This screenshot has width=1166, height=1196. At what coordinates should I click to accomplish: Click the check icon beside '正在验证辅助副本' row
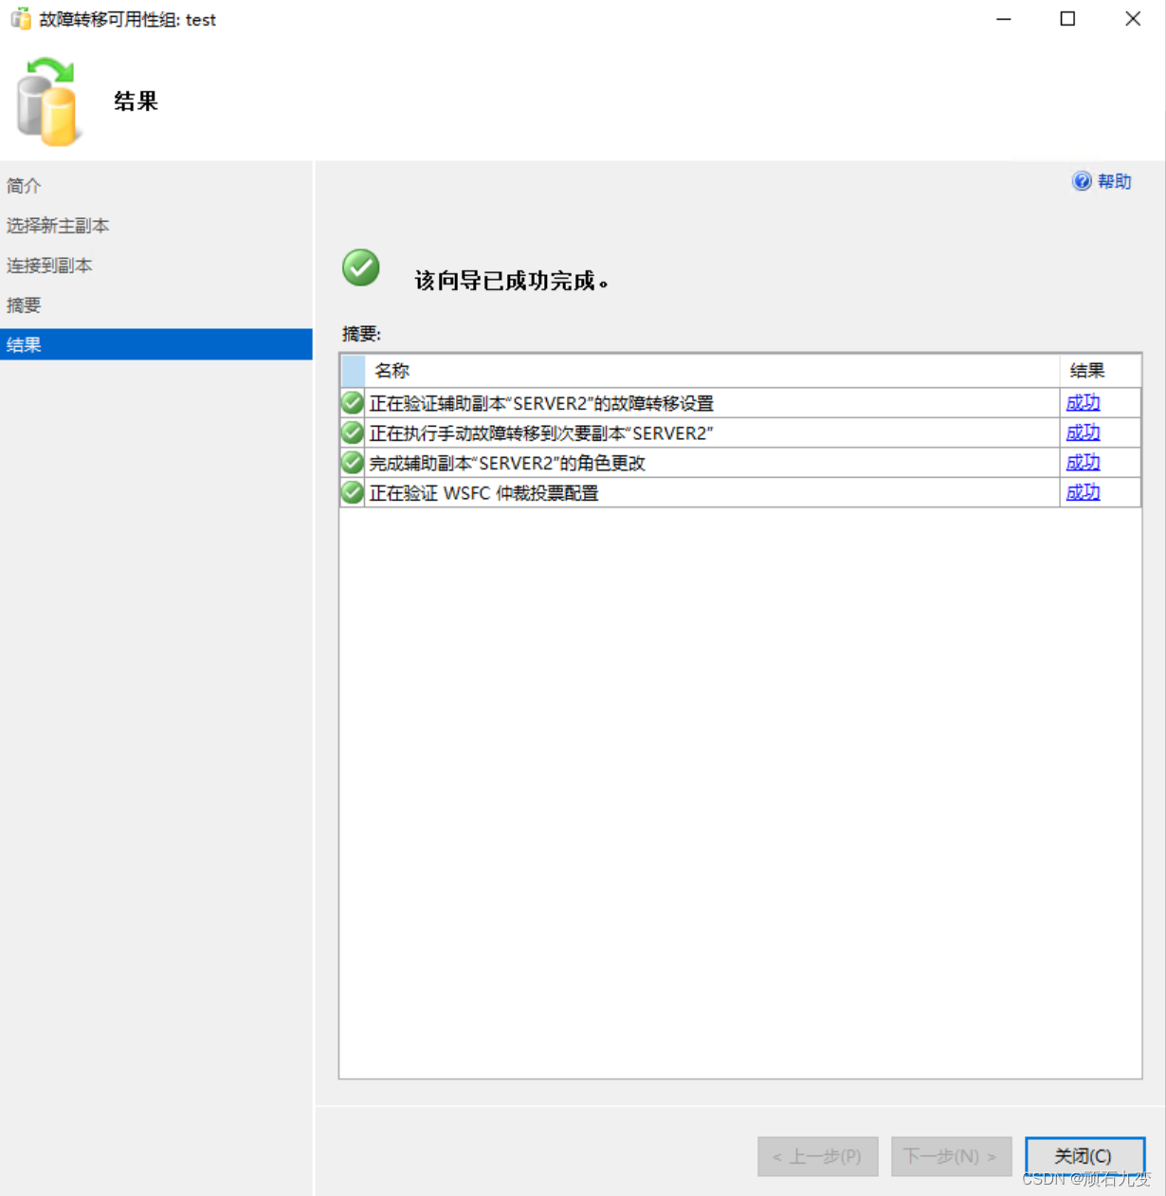352,402
